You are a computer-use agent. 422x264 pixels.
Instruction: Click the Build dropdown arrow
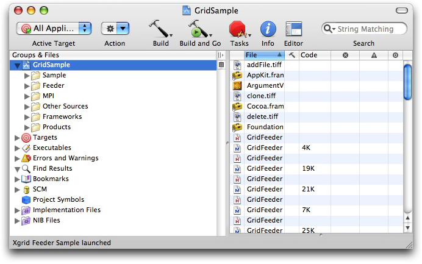(x=171, y=35)
